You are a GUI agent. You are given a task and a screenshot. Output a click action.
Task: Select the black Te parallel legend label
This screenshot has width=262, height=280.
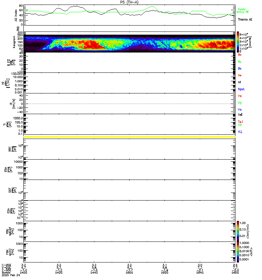(240, 115)
